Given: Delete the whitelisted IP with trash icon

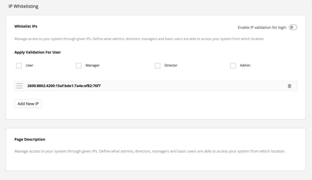Looking at the screenshot, I should (x=289, y=86).
